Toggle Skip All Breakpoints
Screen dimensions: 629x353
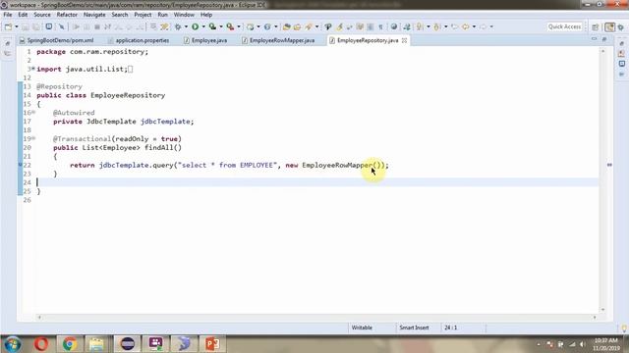click(61, 26)
